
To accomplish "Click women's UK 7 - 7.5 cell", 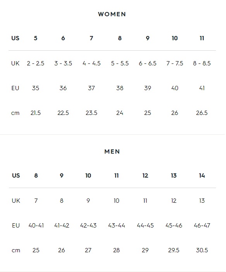I will click(175, 63).
